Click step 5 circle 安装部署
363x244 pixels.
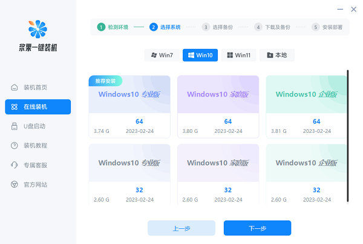[316, 27]
